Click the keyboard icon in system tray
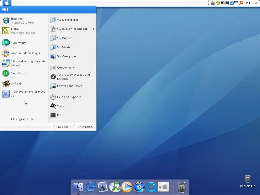Image resolution: width=260 pixels, height=195 pixels. point(213,3)
